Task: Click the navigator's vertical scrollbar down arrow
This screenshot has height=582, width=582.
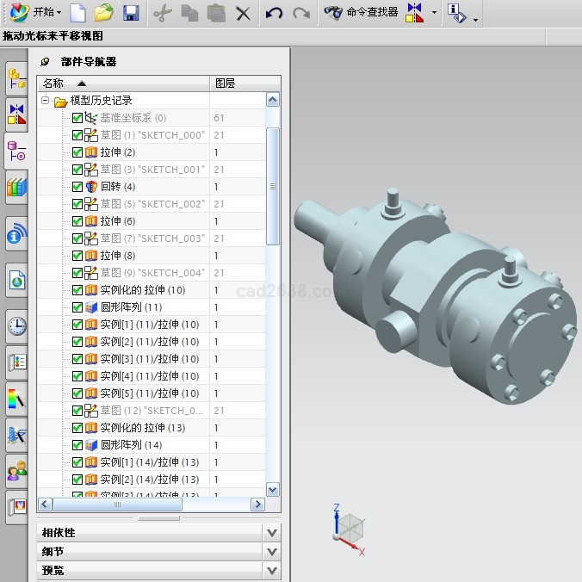Action: click(x=273, y=489)
